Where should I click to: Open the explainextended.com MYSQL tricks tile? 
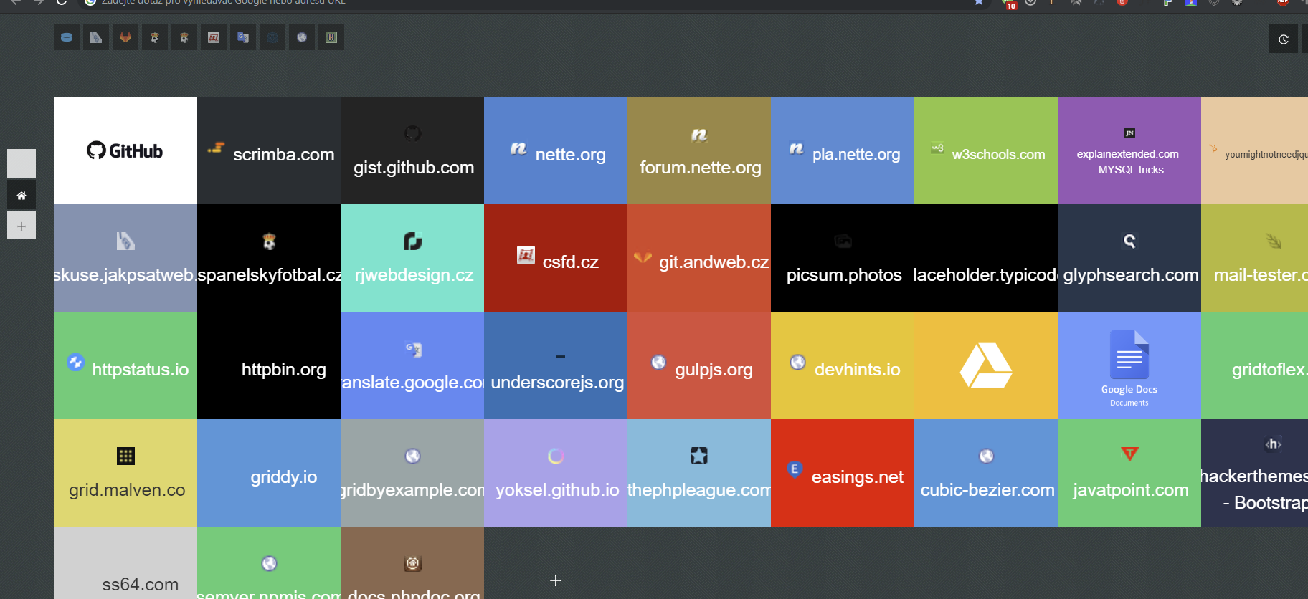[x=1129, y=150]
